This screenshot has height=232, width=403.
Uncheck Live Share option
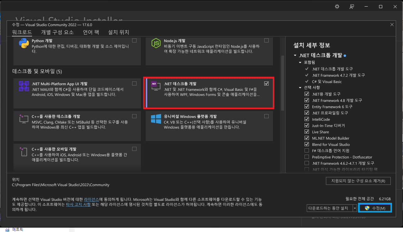307,132
